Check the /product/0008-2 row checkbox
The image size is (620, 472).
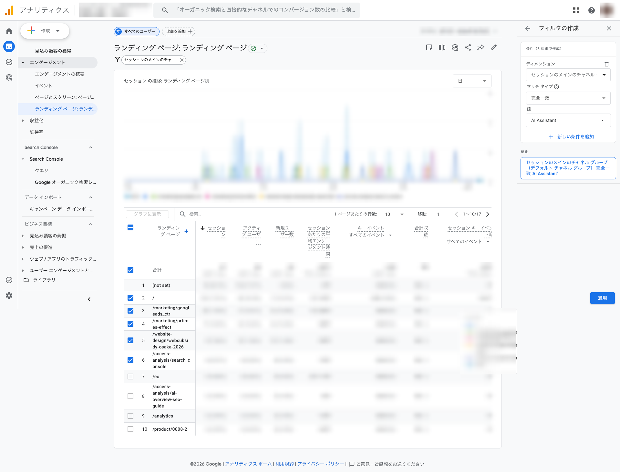pos(130,429)
